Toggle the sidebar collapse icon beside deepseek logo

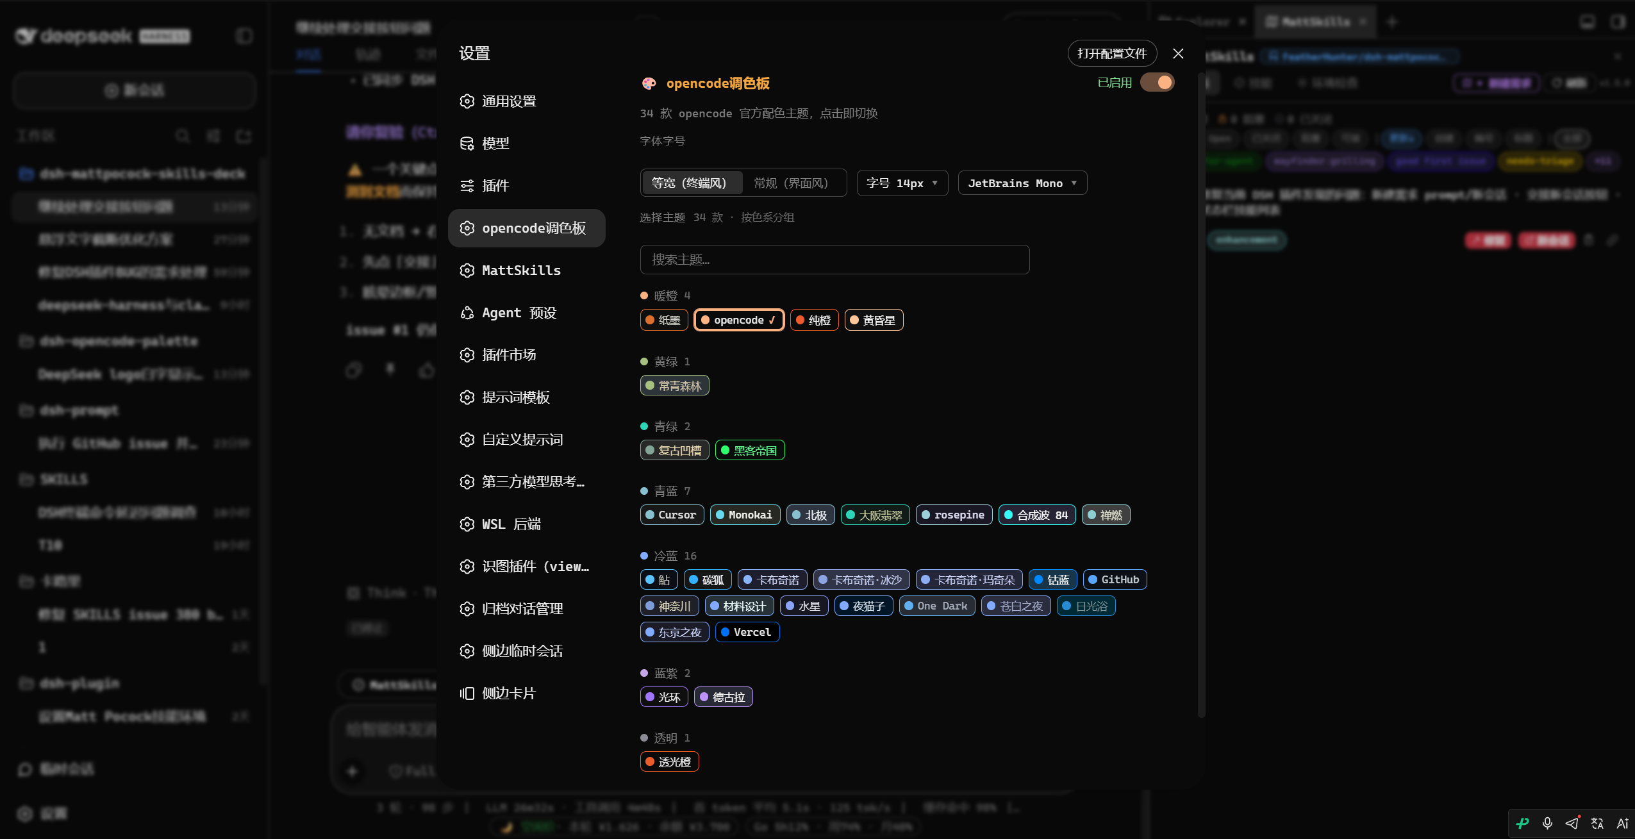pyautogui.click(x=244, y=36)
